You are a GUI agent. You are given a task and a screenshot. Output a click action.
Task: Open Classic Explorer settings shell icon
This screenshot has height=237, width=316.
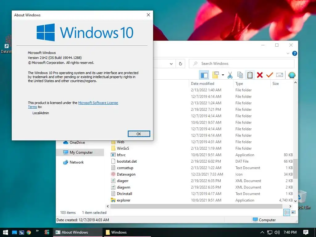[x=292, y=75]
